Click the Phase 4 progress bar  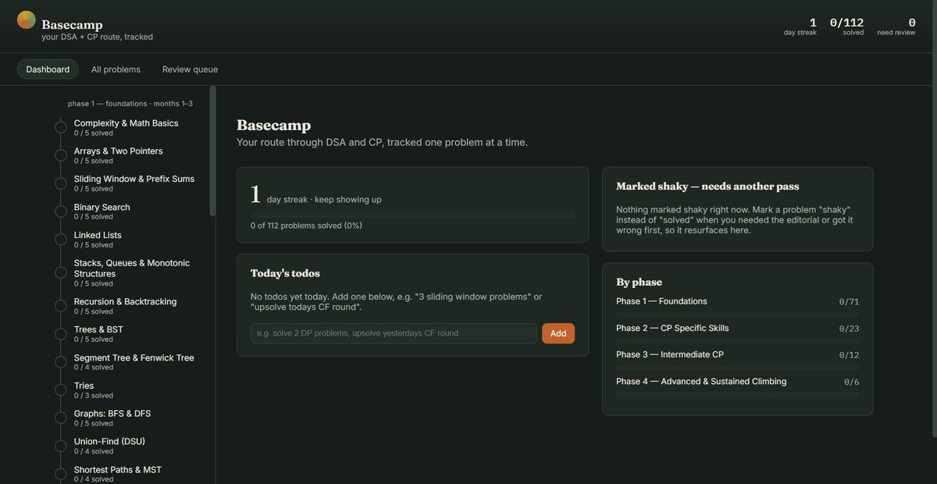coord(737,394)
